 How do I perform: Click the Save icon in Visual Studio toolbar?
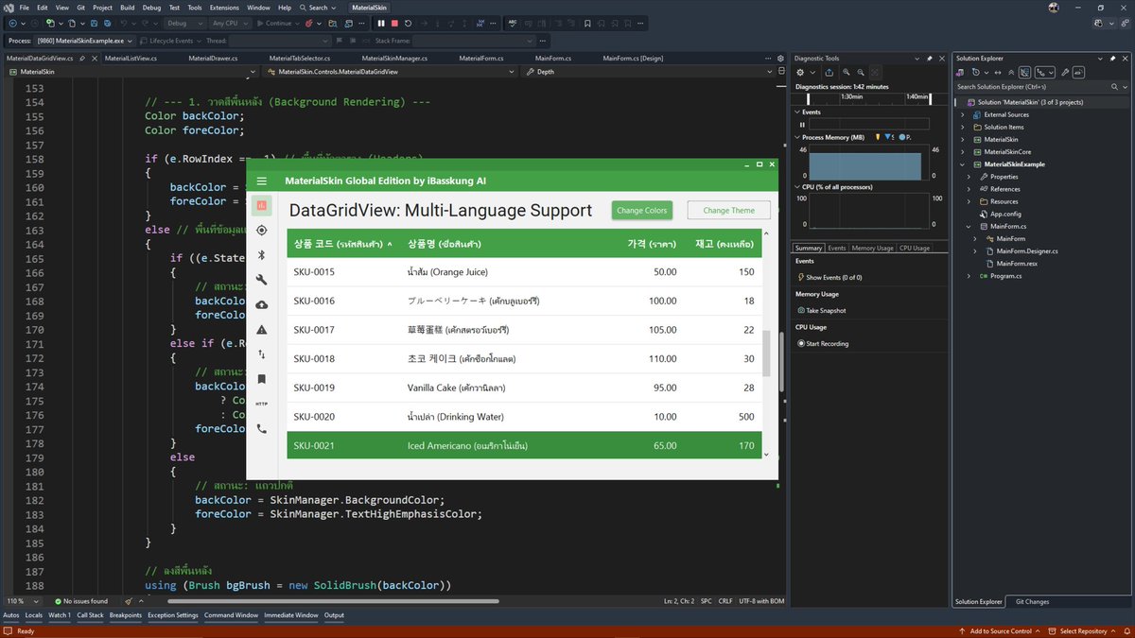[94, 23]
